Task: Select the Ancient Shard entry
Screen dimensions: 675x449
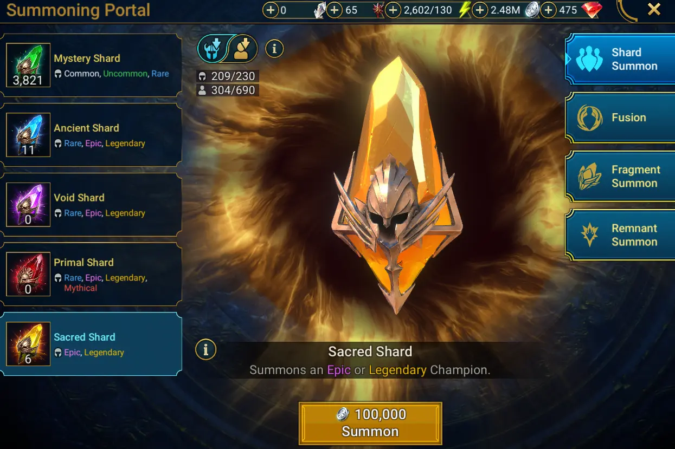Action: point(91,135)
